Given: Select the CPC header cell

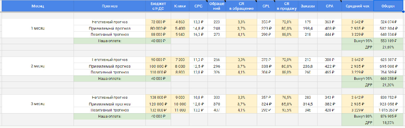Looking at the screenshot, I should tap(198, 6).
